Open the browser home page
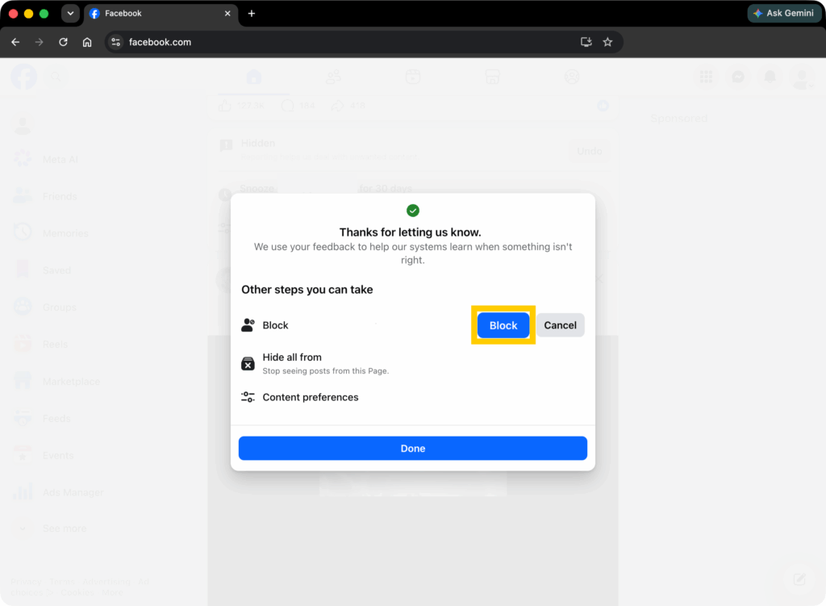Image resolution: width=826 pixels, height=606 pixels. (x=87, y=42)
